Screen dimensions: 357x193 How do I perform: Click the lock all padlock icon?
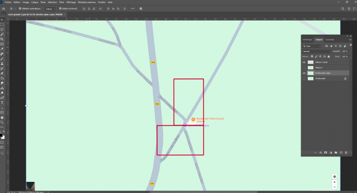(328, 56)
